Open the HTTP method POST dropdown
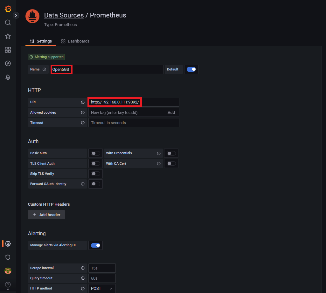This screenshot has height=293, width=326. click(x=102, y=289)
